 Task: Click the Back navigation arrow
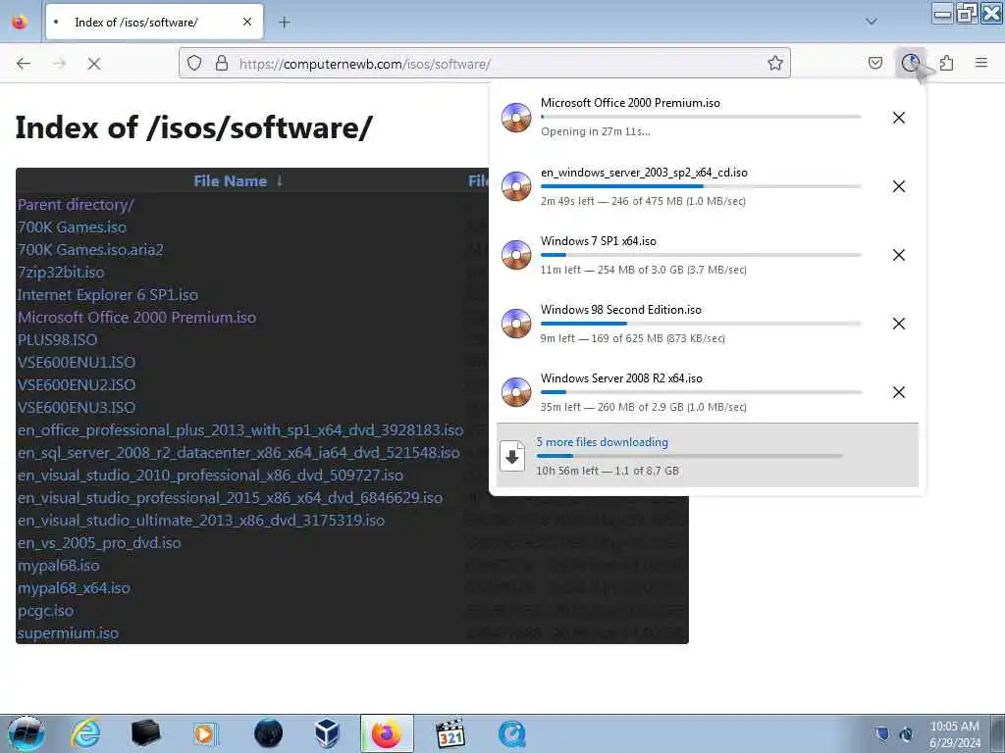24,64
